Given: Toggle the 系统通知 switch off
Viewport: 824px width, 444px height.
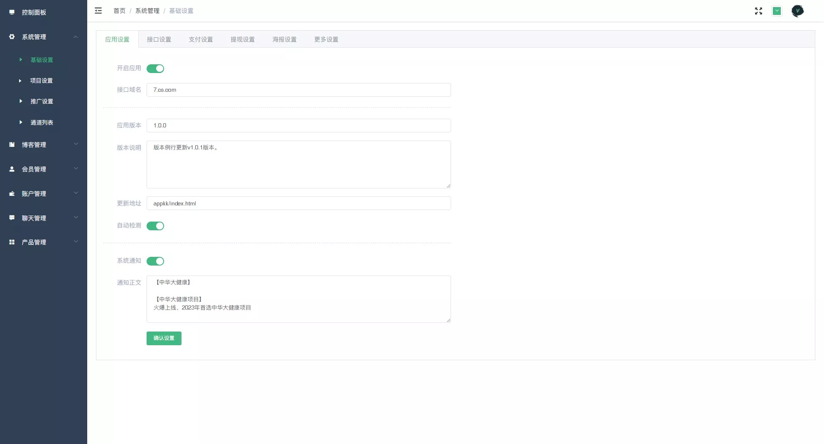Looking at the screenshot, I should [x=155, y=261].
